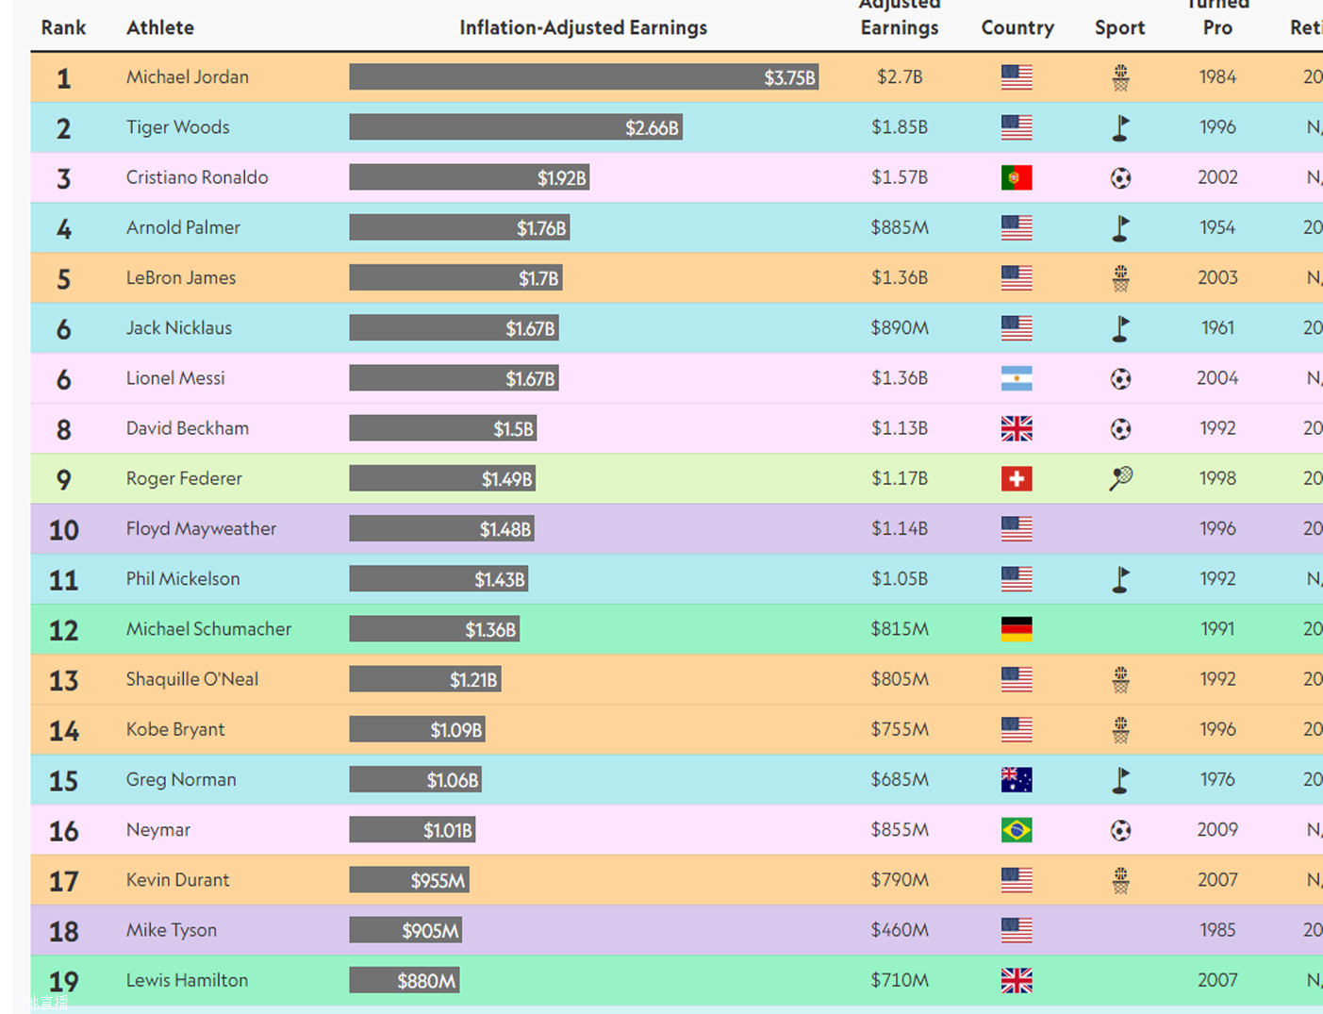Click the name Floyd Mayweather
The width and height of the screenshot is (1323, 1014).
(202, 529)
